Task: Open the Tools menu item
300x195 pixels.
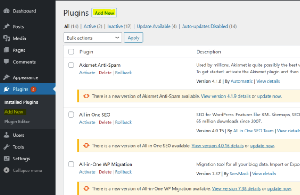Action: (x=18, y=147)
